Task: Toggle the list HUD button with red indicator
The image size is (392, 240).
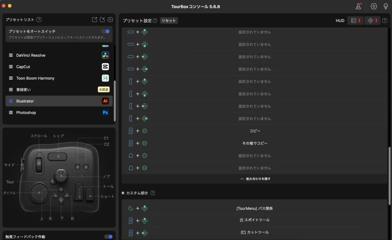Action: click(x=355, y=20)
